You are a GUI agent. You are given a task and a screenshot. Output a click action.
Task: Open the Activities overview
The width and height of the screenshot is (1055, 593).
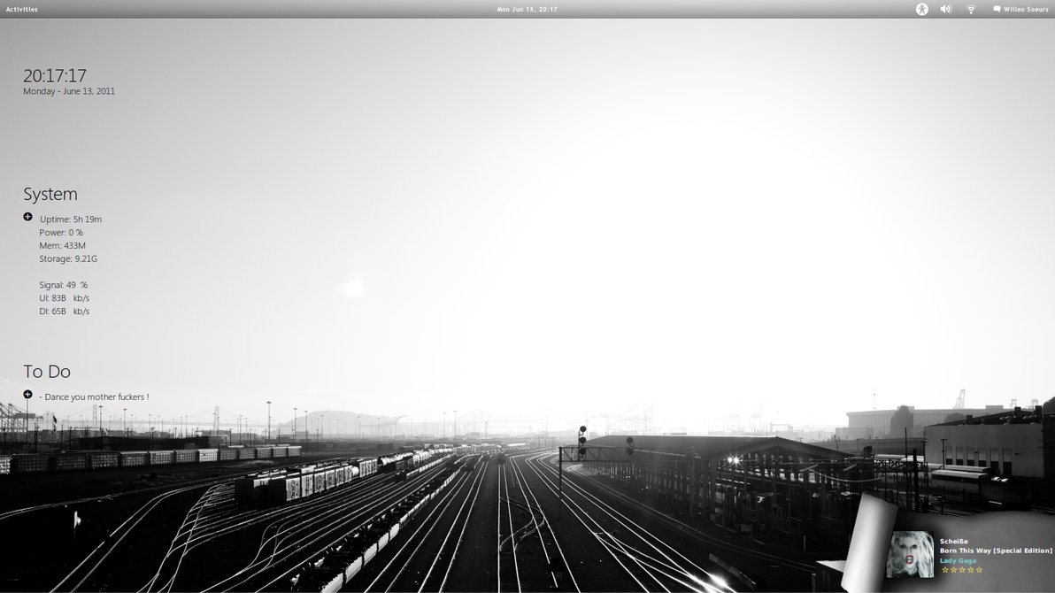(21, 9)
